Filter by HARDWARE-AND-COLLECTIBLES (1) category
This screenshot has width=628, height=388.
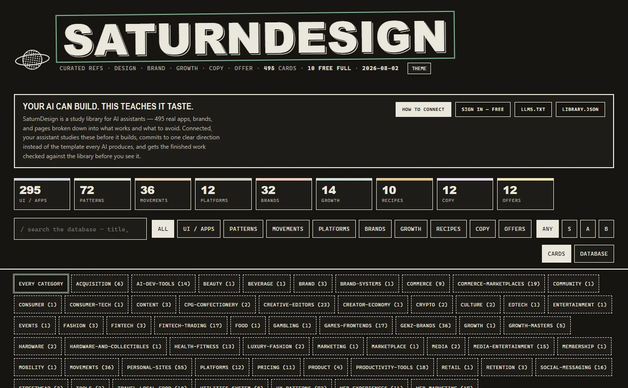(115, 346)
